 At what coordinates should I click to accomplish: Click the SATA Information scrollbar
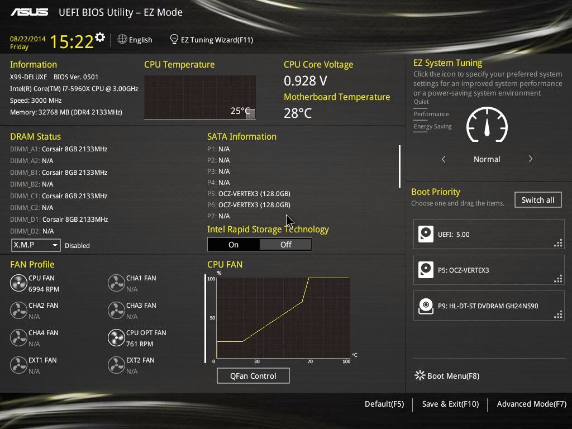[400, 166]
